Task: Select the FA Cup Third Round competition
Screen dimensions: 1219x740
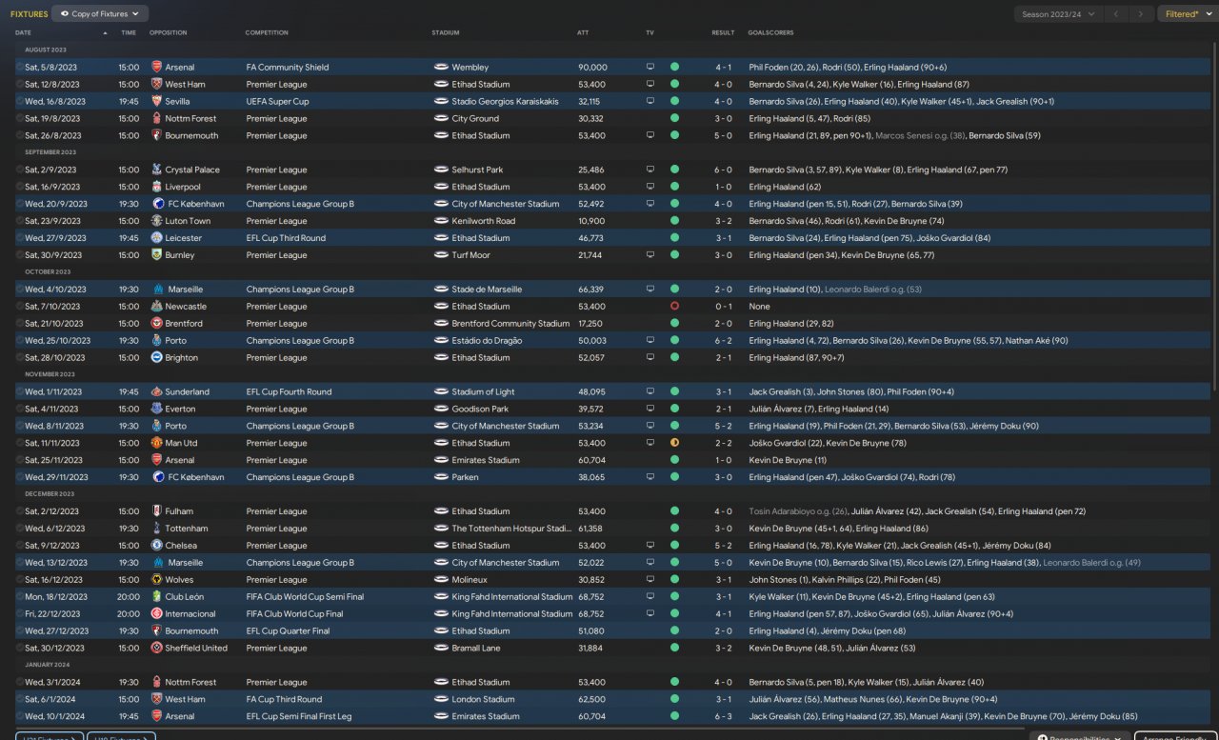Action: click(284, 699)
